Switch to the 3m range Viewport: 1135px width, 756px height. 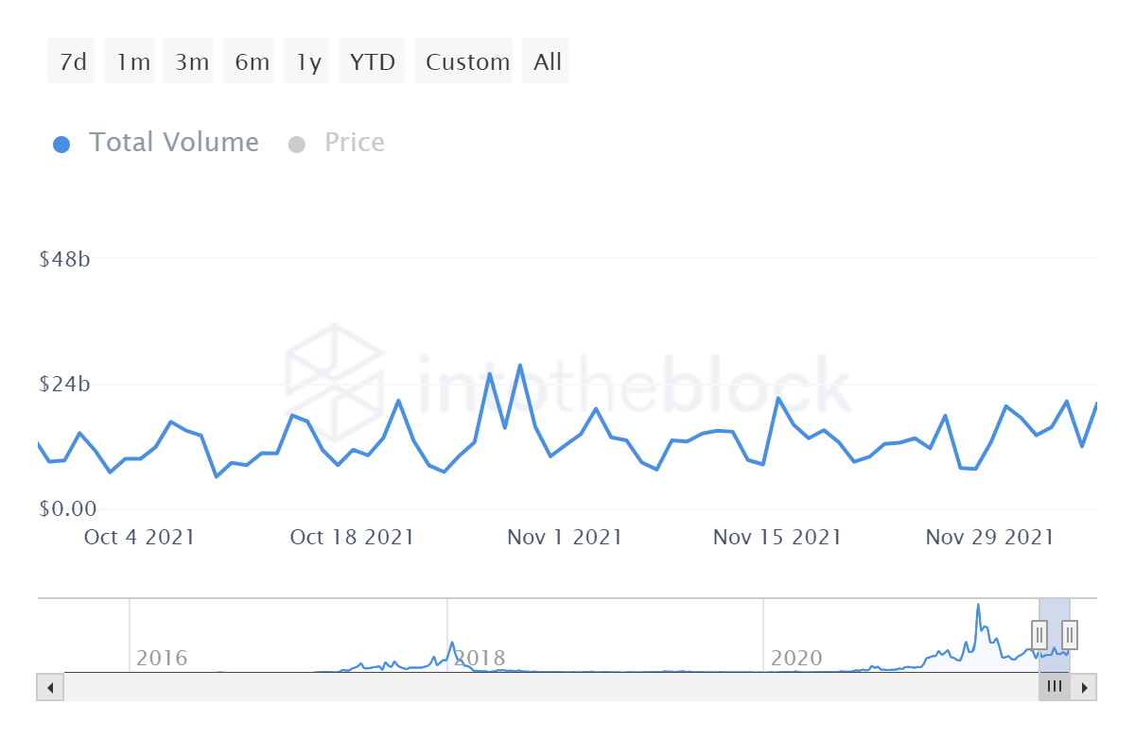click(190, 61)
